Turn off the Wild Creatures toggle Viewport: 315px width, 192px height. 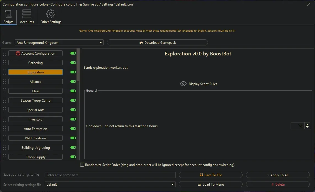click(x=73, y=138)
